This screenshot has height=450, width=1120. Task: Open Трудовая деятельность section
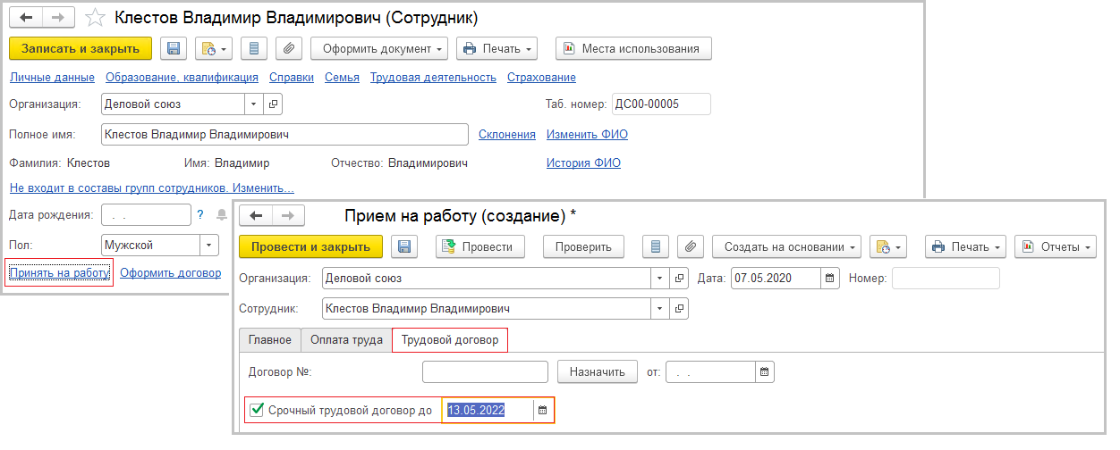[x=433, y=78]
